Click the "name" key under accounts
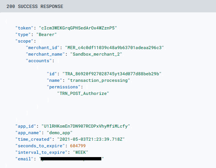Screen dimensions: 216x168 [x=54, y=80]
